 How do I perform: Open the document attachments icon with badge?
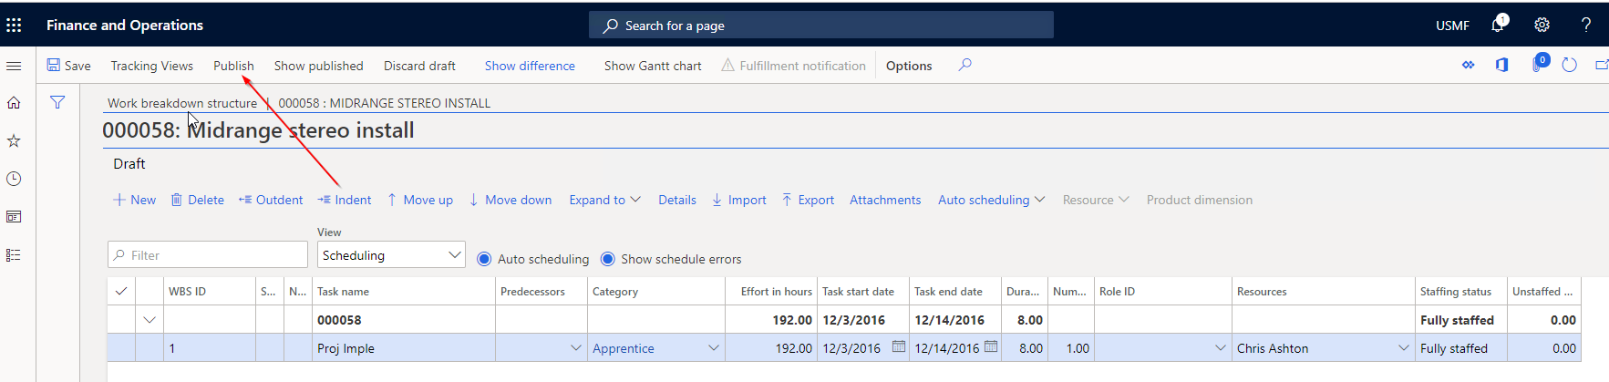[x=1538, y=64]
